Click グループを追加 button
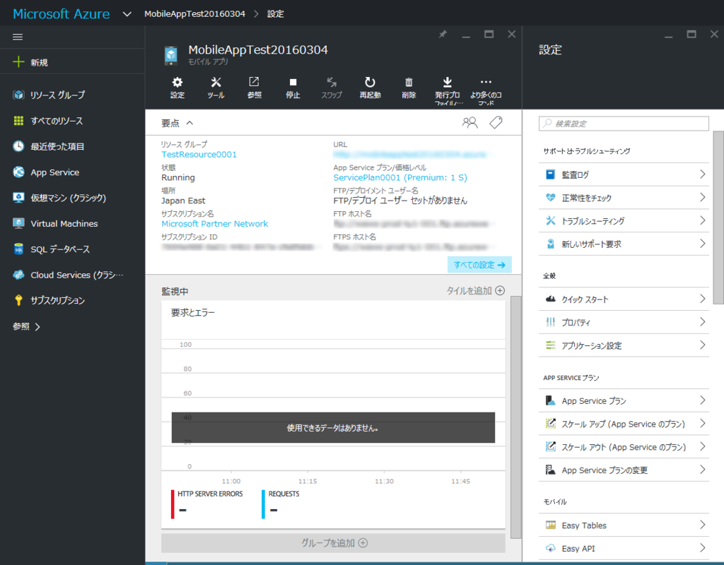 point(333,543)
